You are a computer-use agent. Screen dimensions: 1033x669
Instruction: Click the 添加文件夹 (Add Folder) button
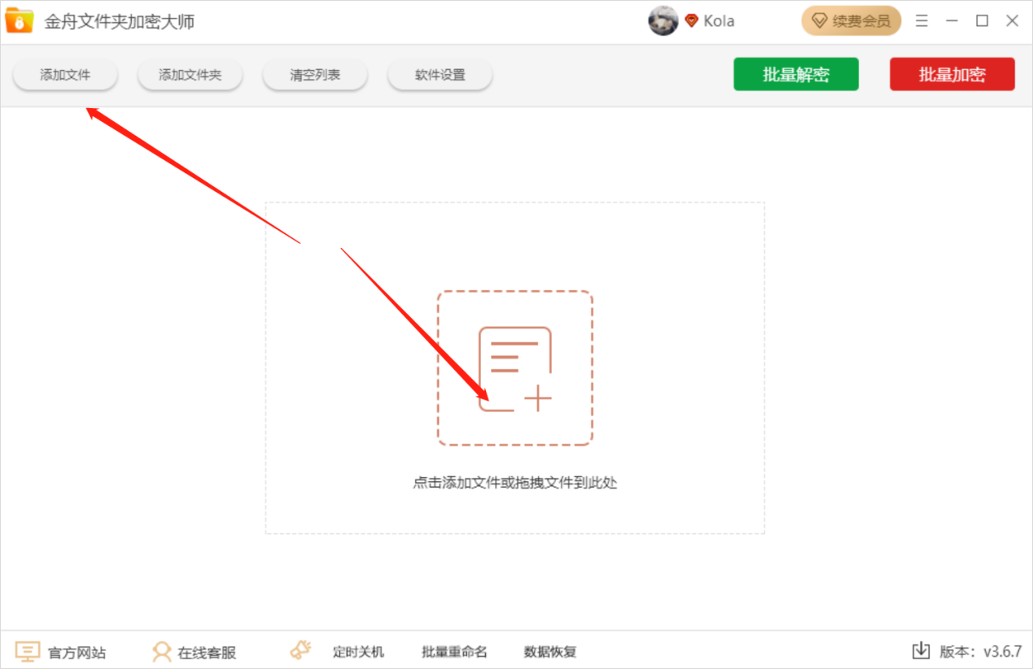pyautogui.click(x=190, y=74)
